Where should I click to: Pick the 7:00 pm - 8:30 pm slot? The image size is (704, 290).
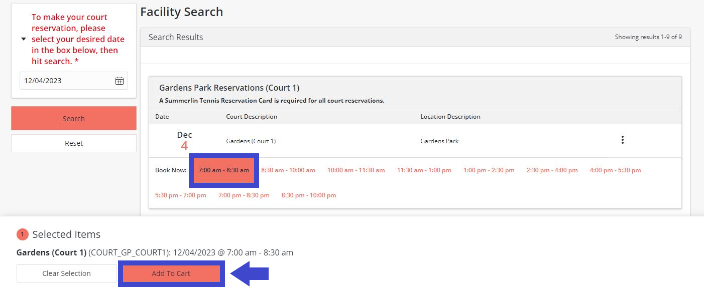(x=244, y=195)
